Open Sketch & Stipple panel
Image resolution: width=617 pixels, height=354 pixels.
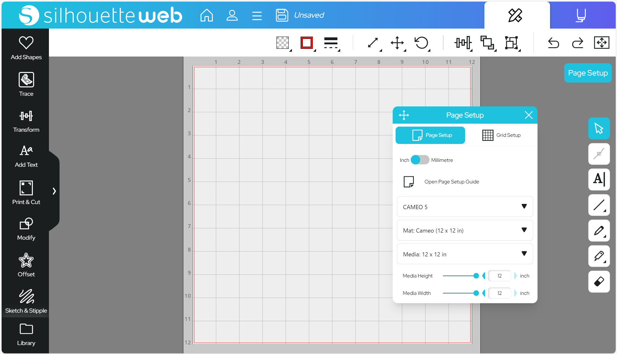pos(26,301)
